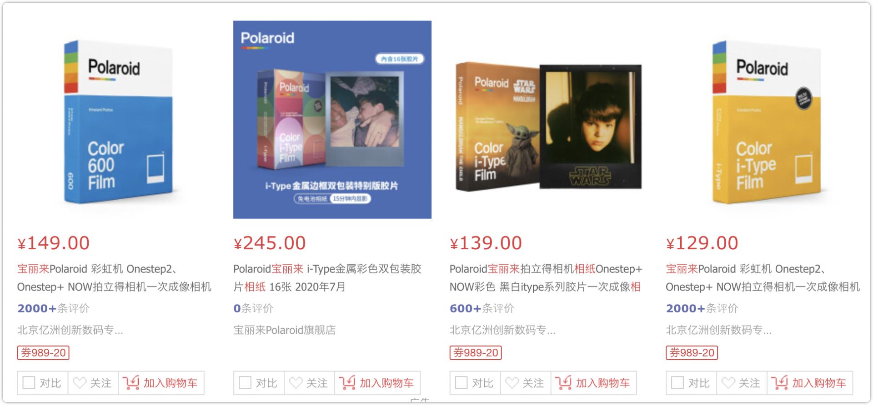Check the 对比 box for the ¥149.00 item
The image size is (873, 405).
(29, 383)
